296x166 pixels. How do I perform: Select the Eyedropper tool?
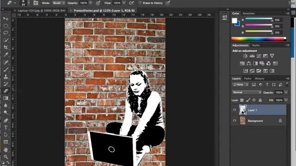coord(6,54)
